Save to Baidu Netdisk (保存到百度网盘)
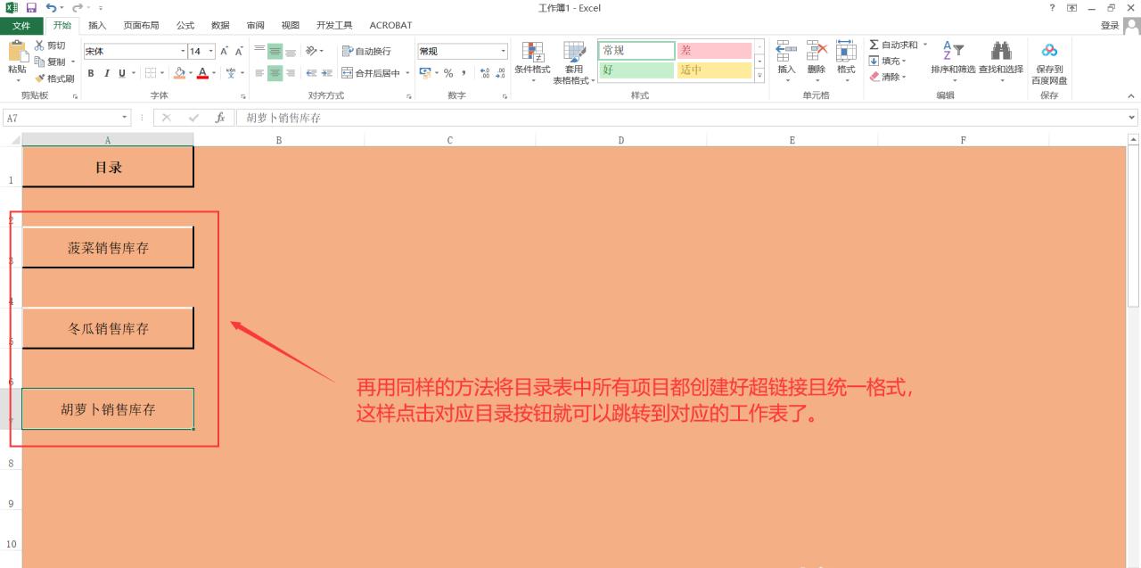Viewport: 1141px width, 568px height. coord(1049,62)
